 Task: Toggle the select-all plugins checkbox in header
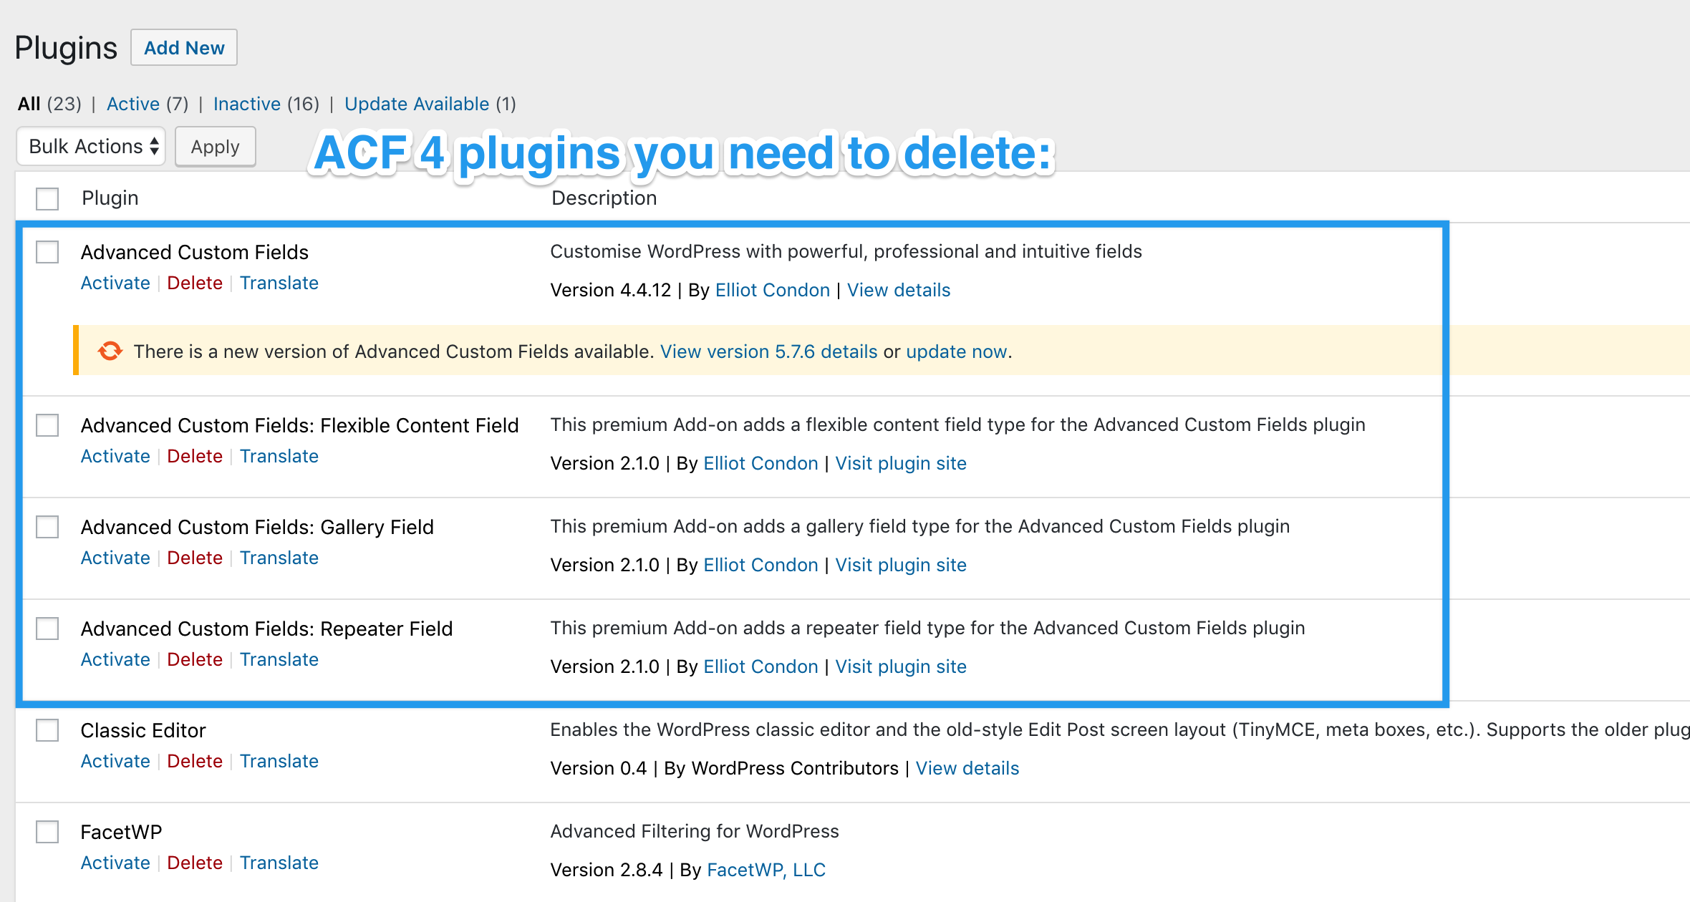pyautogui.click(x=47, y=198)
